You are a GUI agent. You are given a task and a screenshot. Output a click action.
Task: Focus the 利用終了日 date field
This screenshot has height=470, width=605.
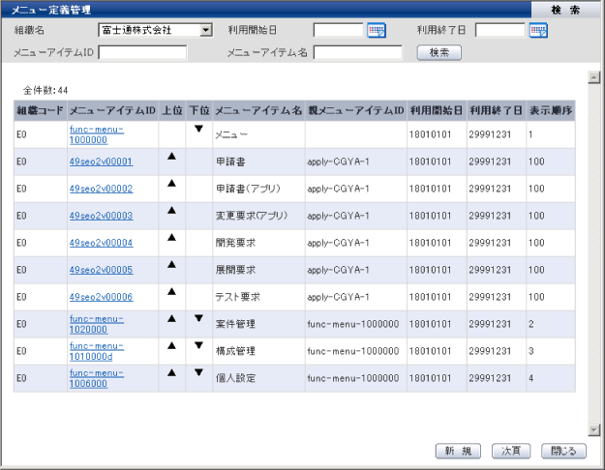[x=500, y=30]
